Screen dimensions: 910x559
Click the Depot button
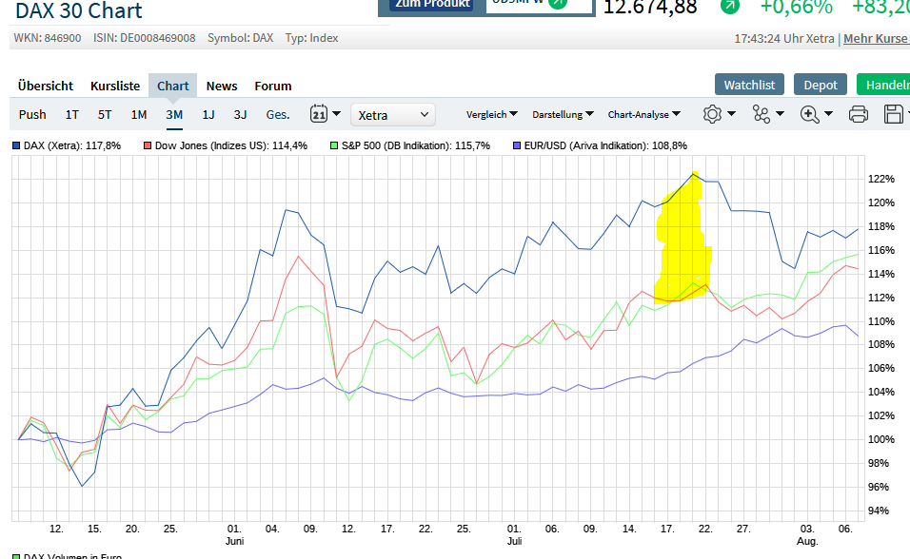821,85
